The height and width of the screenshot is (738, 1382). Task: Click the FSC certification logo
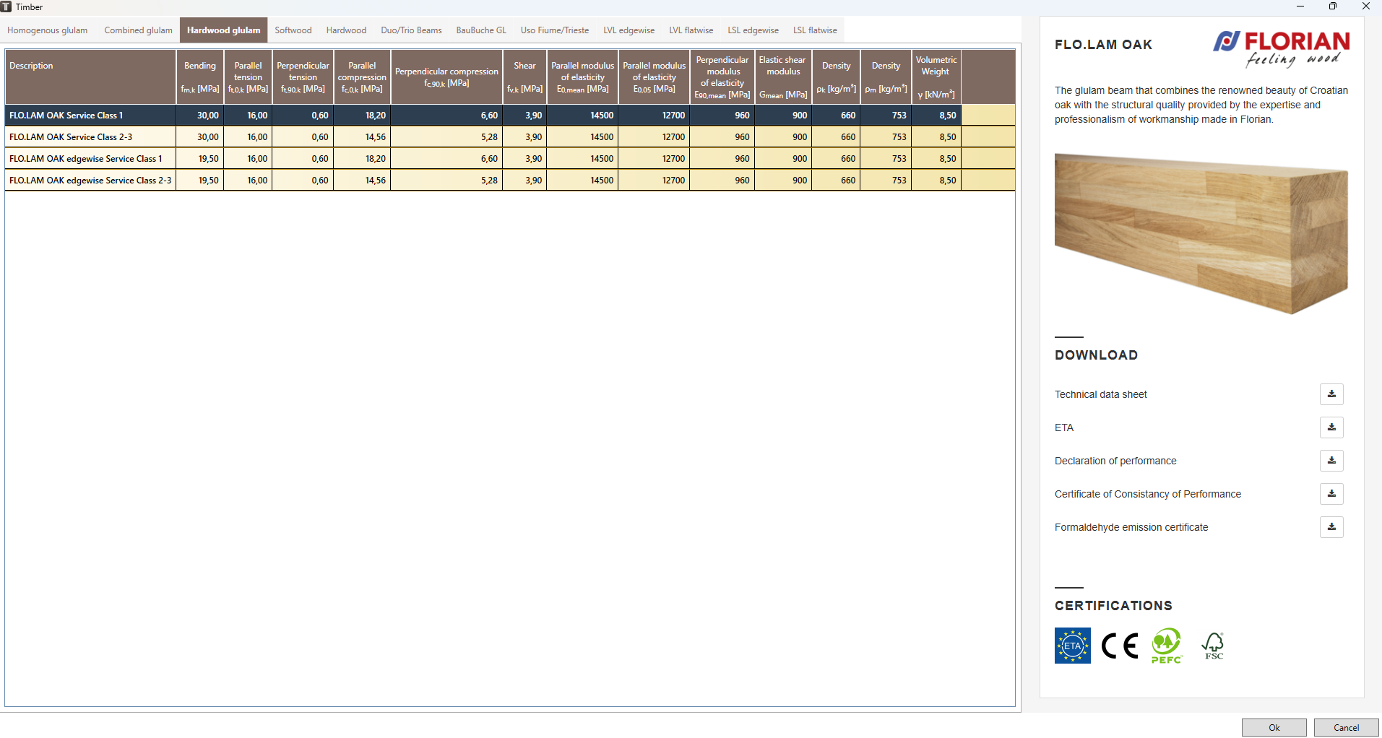(1214, 646)
